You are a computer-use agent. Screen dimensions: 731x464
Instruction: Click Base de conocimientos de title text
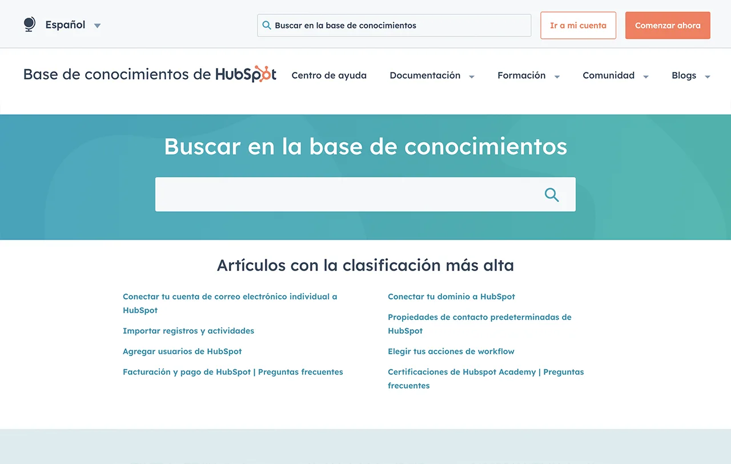117,74
